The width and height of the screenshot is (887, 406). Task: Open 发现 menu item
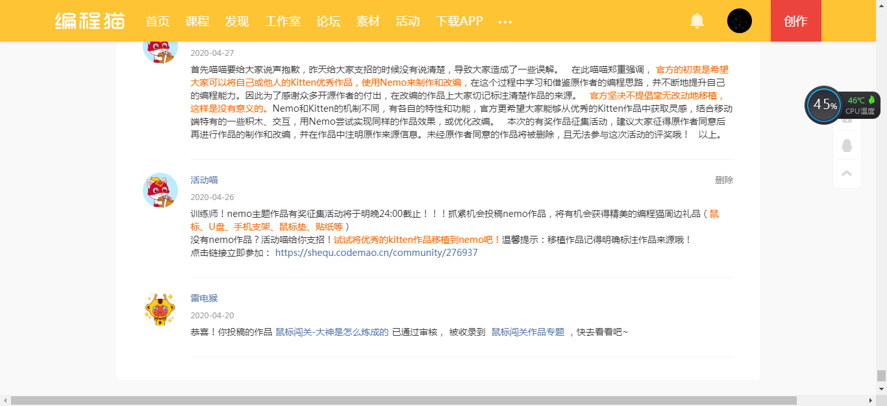tap(237, 21)
